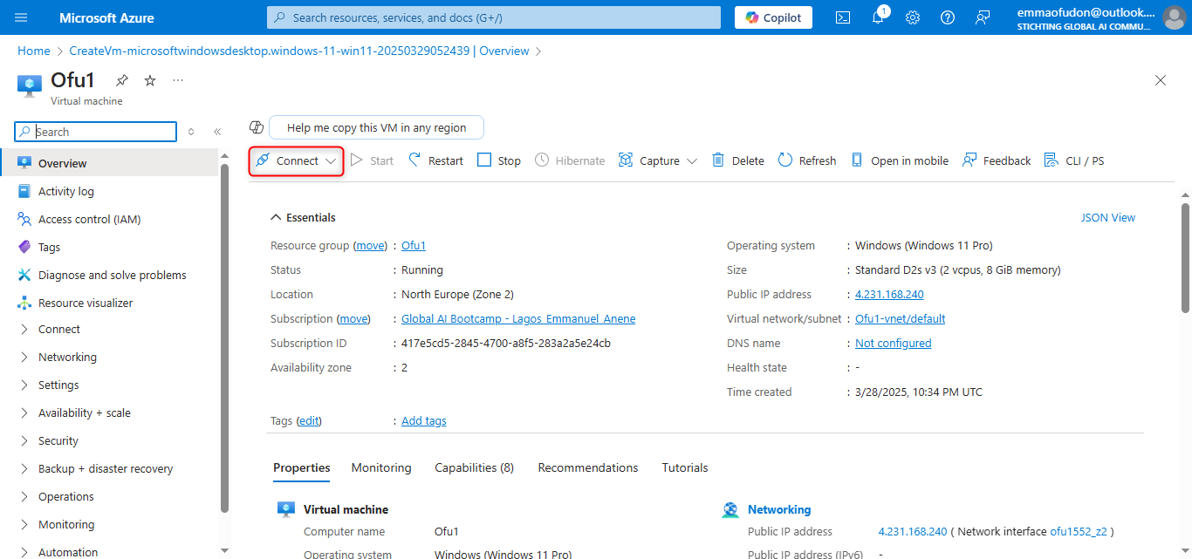Click DNS name Not configured link
Screen dimensions: 1192x559
pos(894,343)
